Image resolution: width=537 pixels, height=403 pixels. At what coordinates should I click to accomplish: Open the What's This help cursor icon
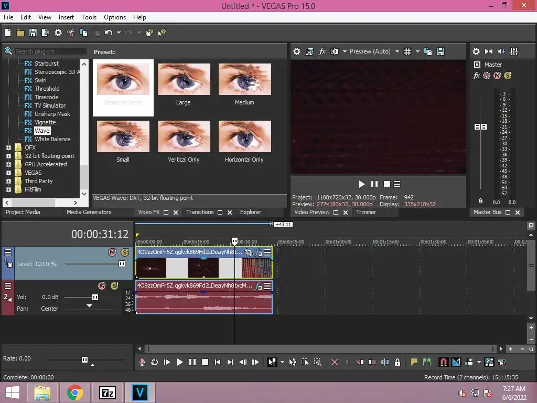pyautogui.click(x=162, y=33)
